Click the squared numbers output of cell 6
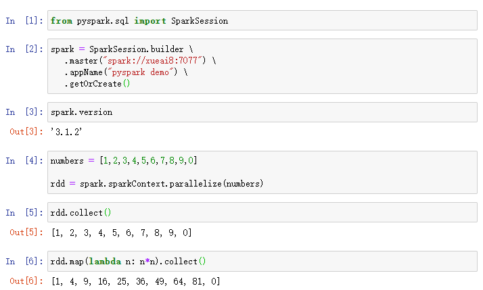The height and width of the screenshot is (290, 483). click(135, 281)
